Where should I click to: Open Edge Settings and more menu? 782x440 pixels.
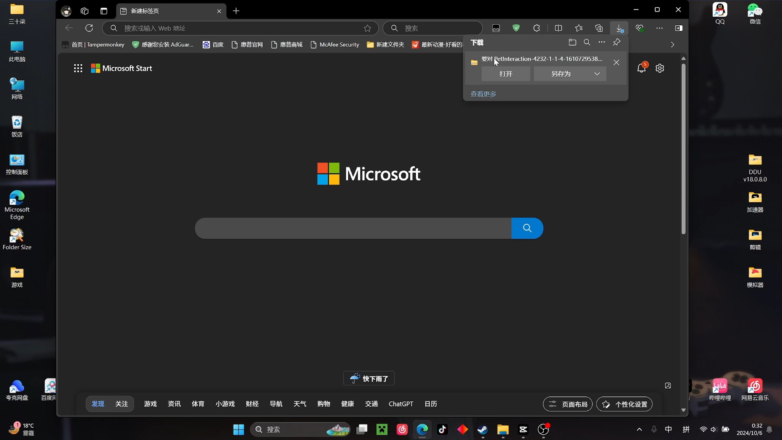point(659,28)
